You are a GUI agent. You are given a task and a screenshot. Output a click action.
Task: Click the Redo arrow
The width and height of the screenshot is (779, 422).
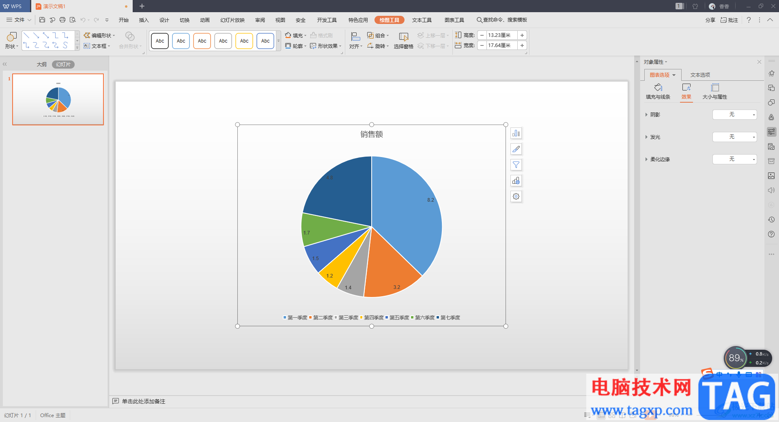[x=96, y=20]
